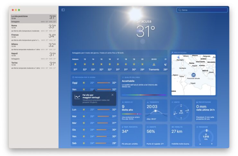Screen dimensions: 238x156
Task: Select the Torino location in sidebar
Action: click(x=33, y=65)
